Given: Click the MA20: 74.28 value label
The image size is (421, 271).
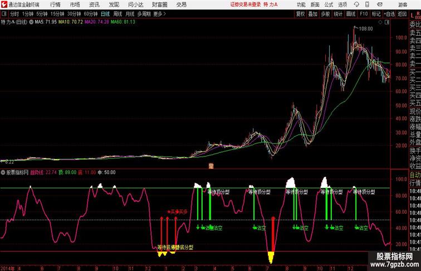Looking at the screenshot, I should pos(97,22).
